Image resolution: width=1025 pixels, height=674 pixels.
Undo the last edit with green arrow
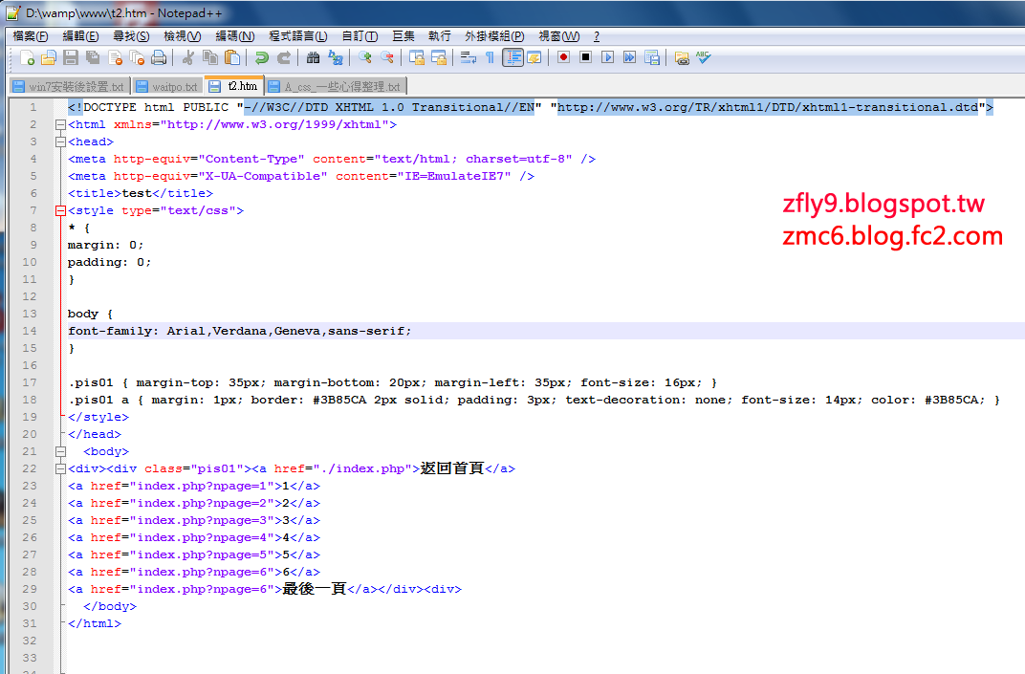[x=261, y=57]
